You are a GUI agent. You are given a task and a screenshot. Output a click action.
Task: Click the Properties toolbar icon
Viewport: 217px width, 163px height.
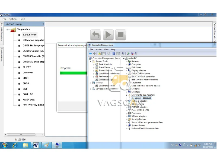point(108,54)
